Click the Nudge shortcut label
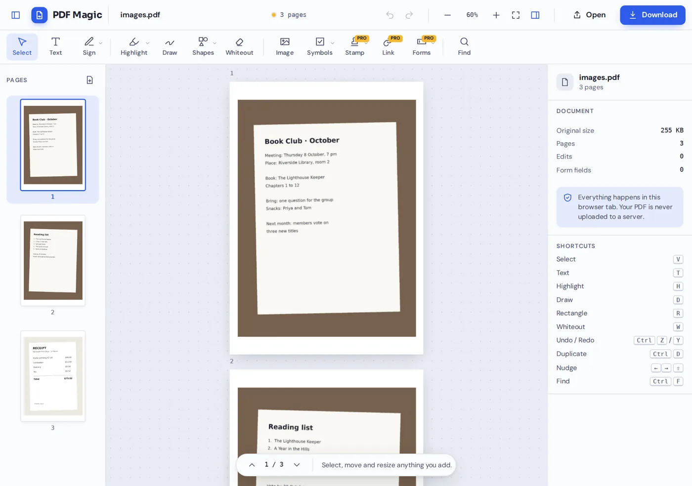Screen dimensions: 692x486 pos(566,368)
